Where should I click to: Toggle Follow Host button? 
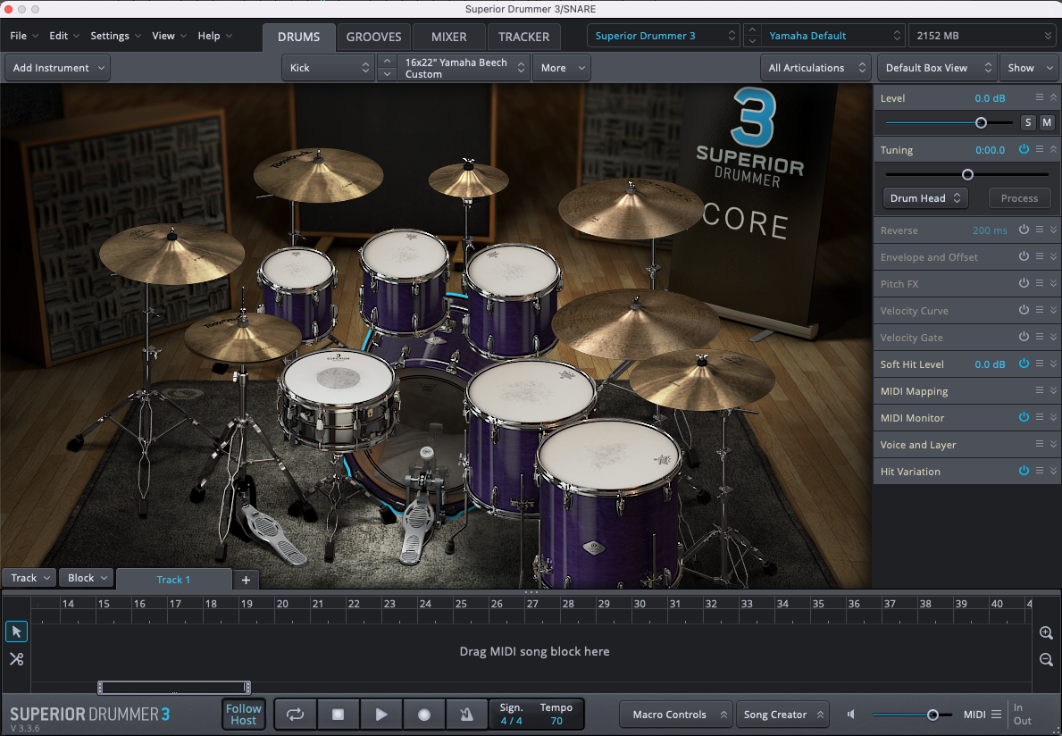point(243,715)
